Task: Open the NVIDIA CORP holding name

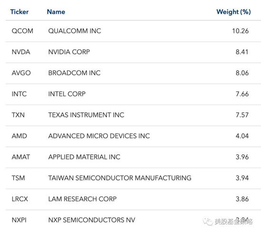Action: click(x=69, y=52)
